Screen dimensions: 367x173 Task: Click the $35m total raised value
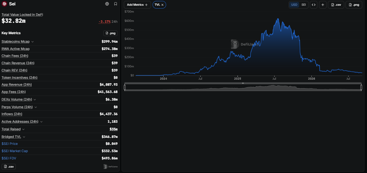point(113,129)
